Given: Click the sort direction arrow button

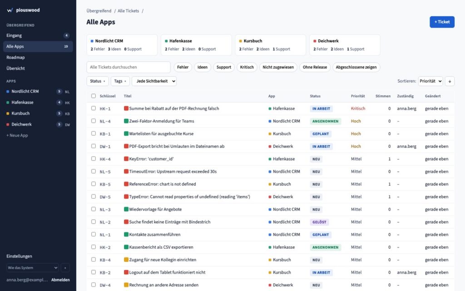Looking at the screenshot, I should 450,81.
